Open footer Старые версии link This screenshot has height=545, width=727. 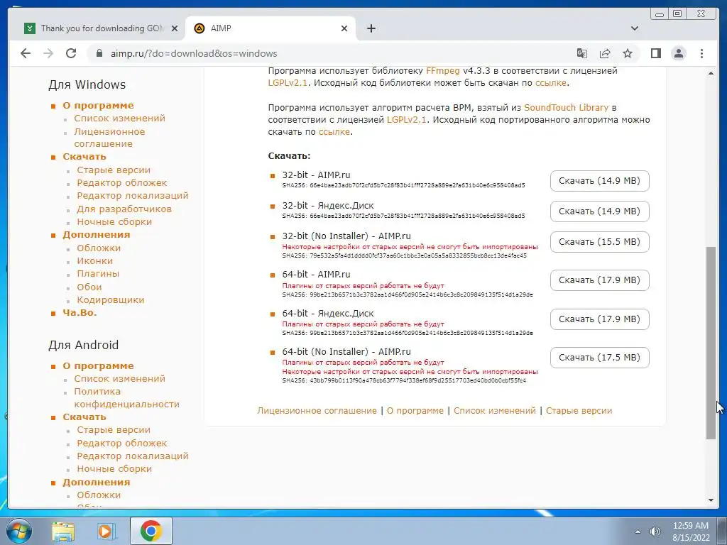[x=579, y=411]
